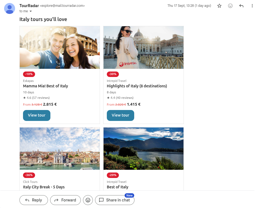The image size is (258, 208).
Task: Click the sender name 'TourRadar'
Action: click(29, 6)
